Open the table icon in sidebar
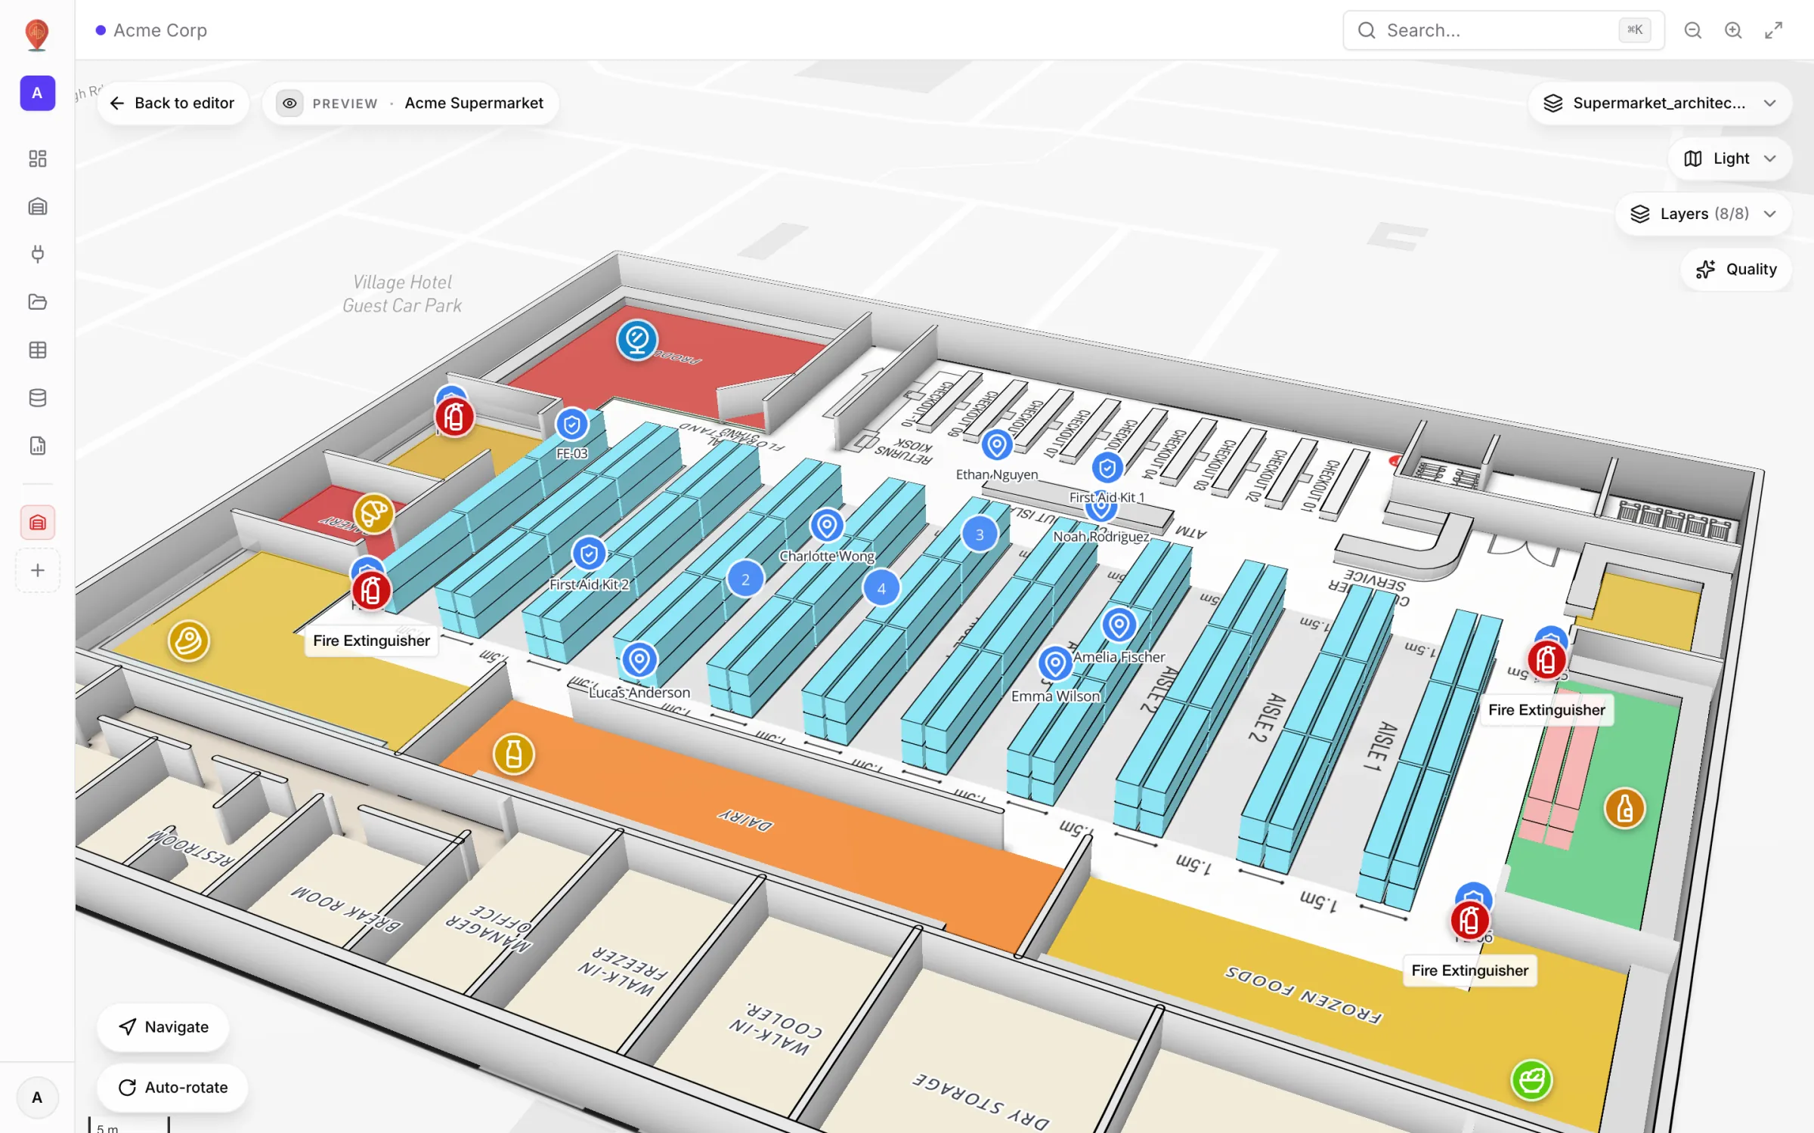 [37, 350]
